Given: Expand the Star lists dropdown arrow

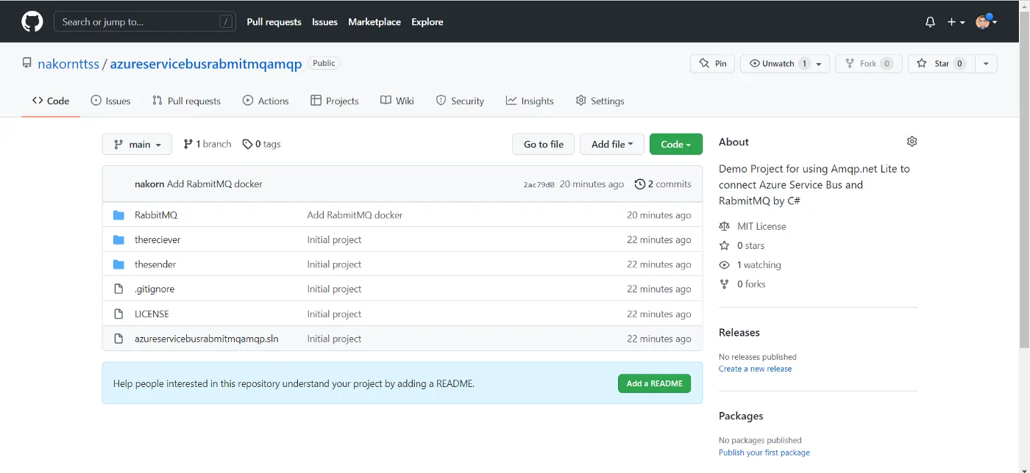Looking at the screenshot, I should [x=986, y=64].
